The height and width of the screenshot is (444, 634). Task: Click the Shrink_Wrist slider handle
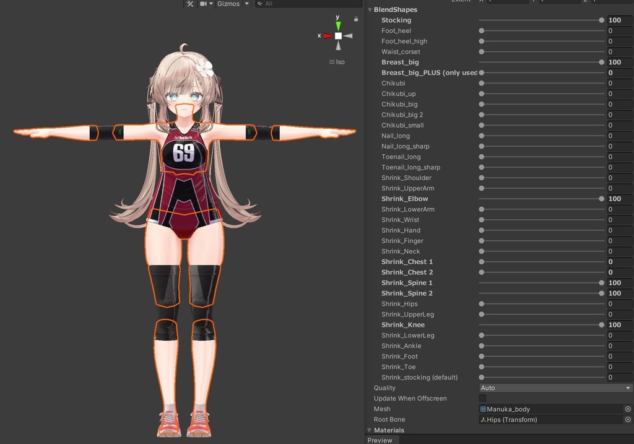482,220
